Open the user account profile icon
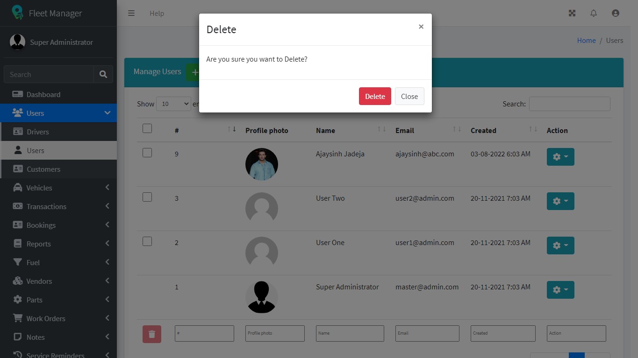This screenshot has width=638, height=358. point(616,13)
